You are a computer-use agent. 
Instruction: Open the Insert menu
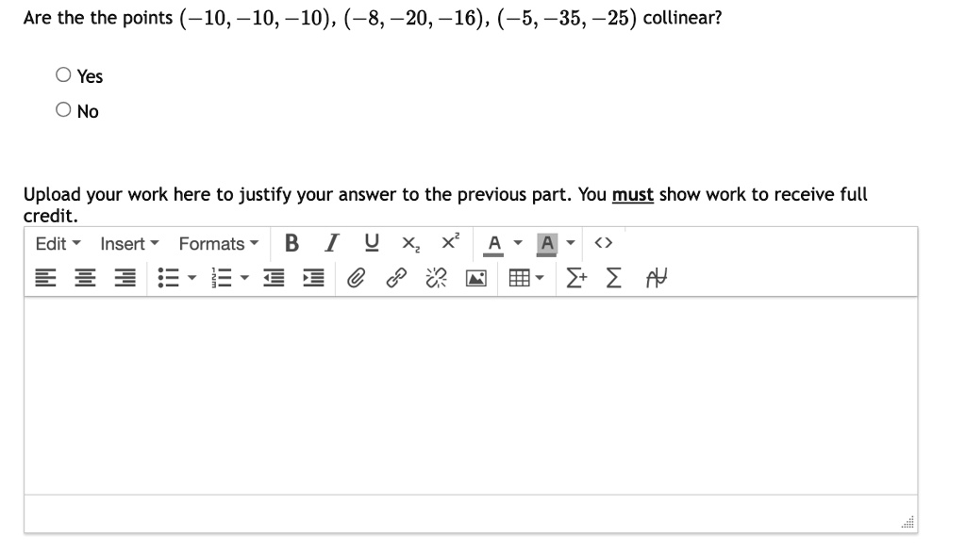coord(129,244)
